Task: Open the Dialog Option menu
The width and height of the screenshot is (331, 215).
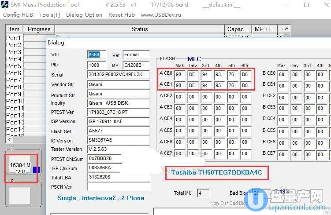Action: (84, 15)
